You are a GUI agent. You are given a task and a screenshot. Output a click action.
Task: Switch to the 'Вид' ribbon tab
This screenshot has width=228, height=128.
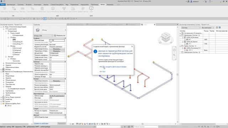(67, 5)
